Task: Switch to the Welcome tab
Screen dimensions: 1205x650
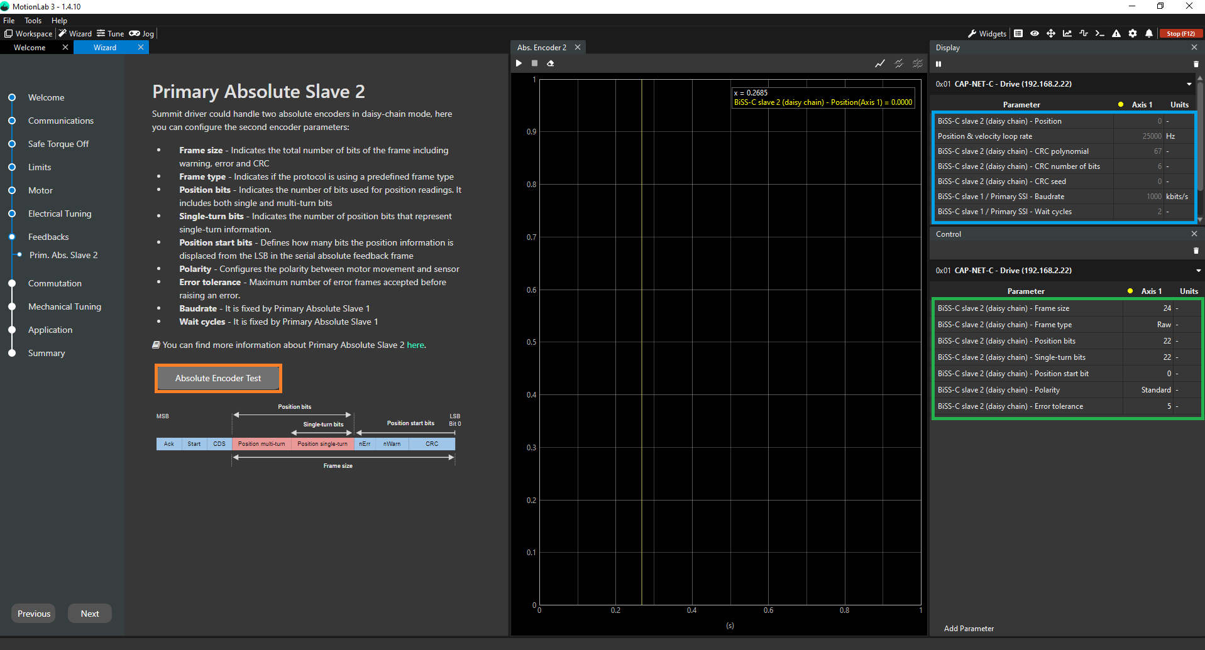Action: pyautogui.click(x=30, y=48)
